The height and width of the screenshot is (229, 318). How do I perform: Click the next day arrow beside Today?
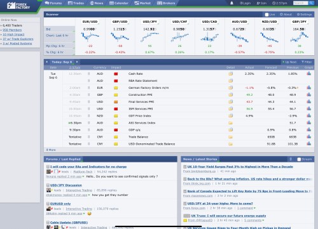point(77,62)
